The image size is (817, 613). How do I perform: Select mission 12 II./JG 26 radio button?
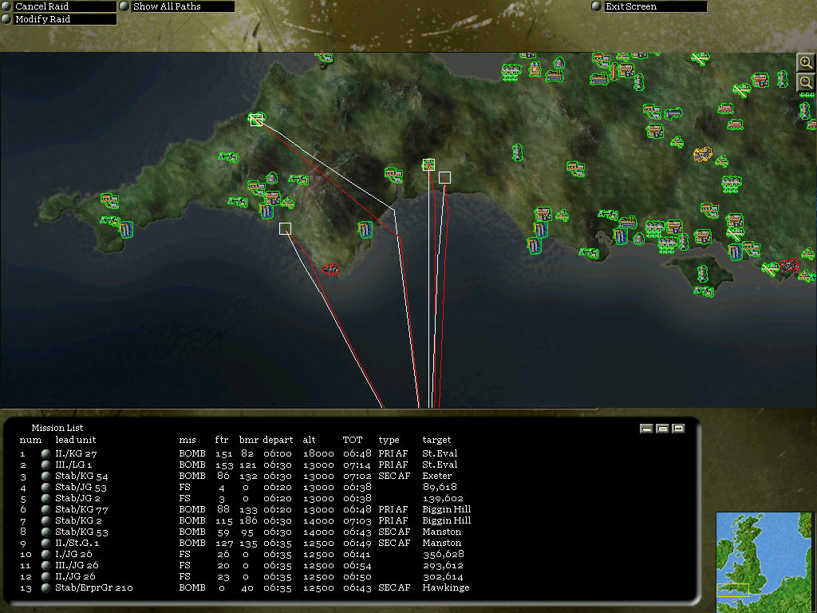coord(45,576)
